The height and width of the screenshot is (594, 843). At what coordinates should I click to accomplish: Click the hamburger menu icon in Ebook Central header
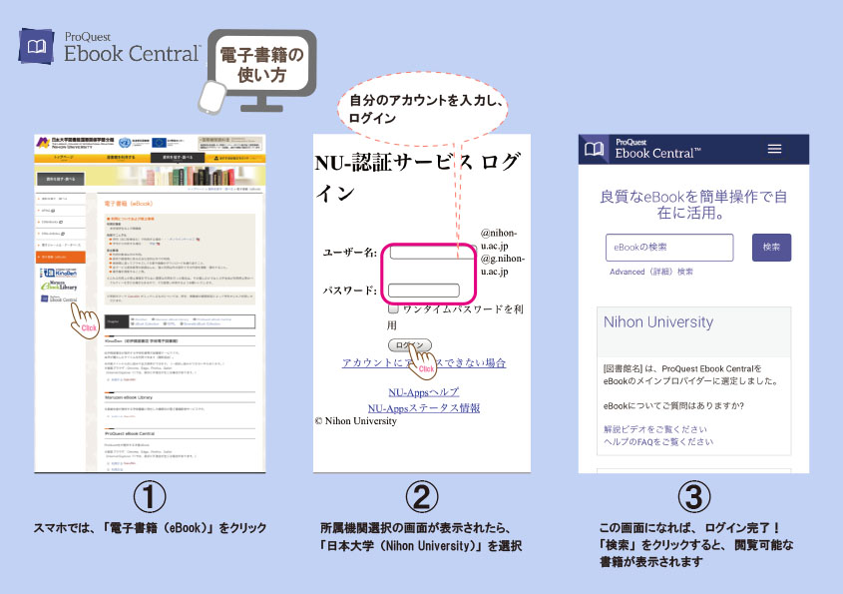pos(774,149)
